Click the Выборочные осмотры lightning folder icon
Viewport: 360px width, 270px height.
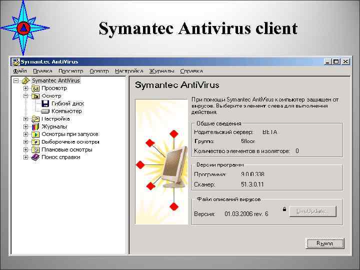pyautogui.click(x=35, y=142)
